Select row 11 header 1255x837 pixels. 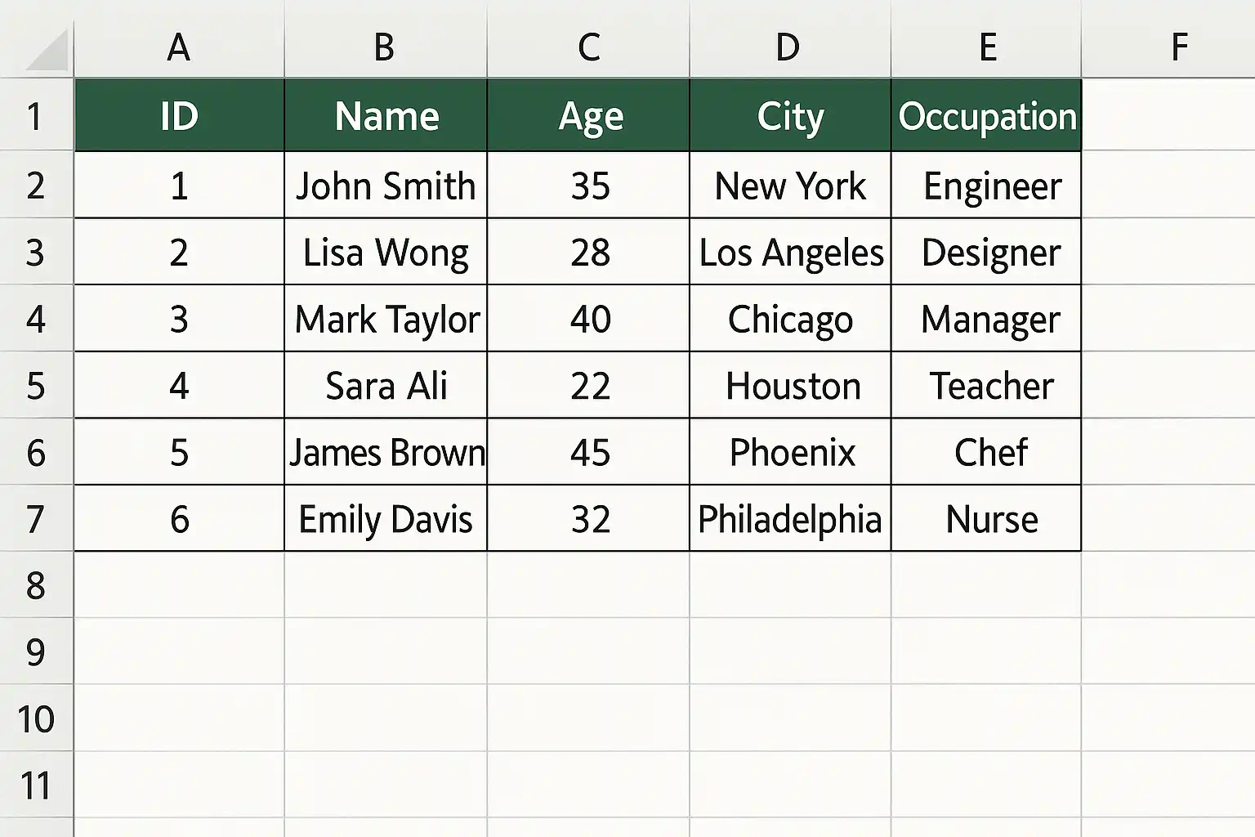coord(37,785)
